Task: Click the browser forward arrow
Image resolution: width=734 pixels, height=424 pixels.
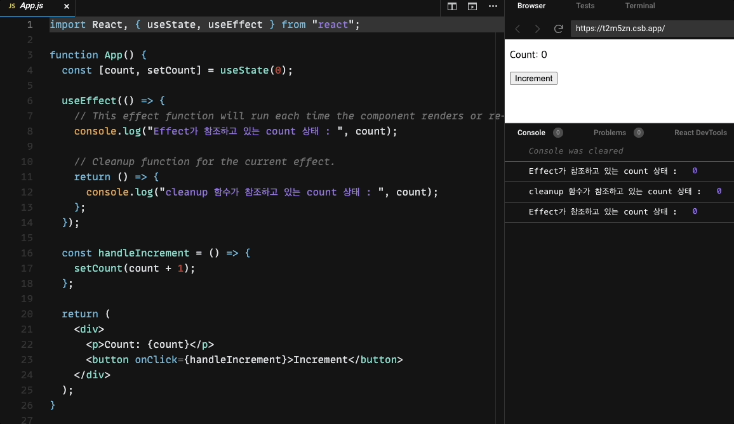Action: pyautogui.click(x=537, y=29)
